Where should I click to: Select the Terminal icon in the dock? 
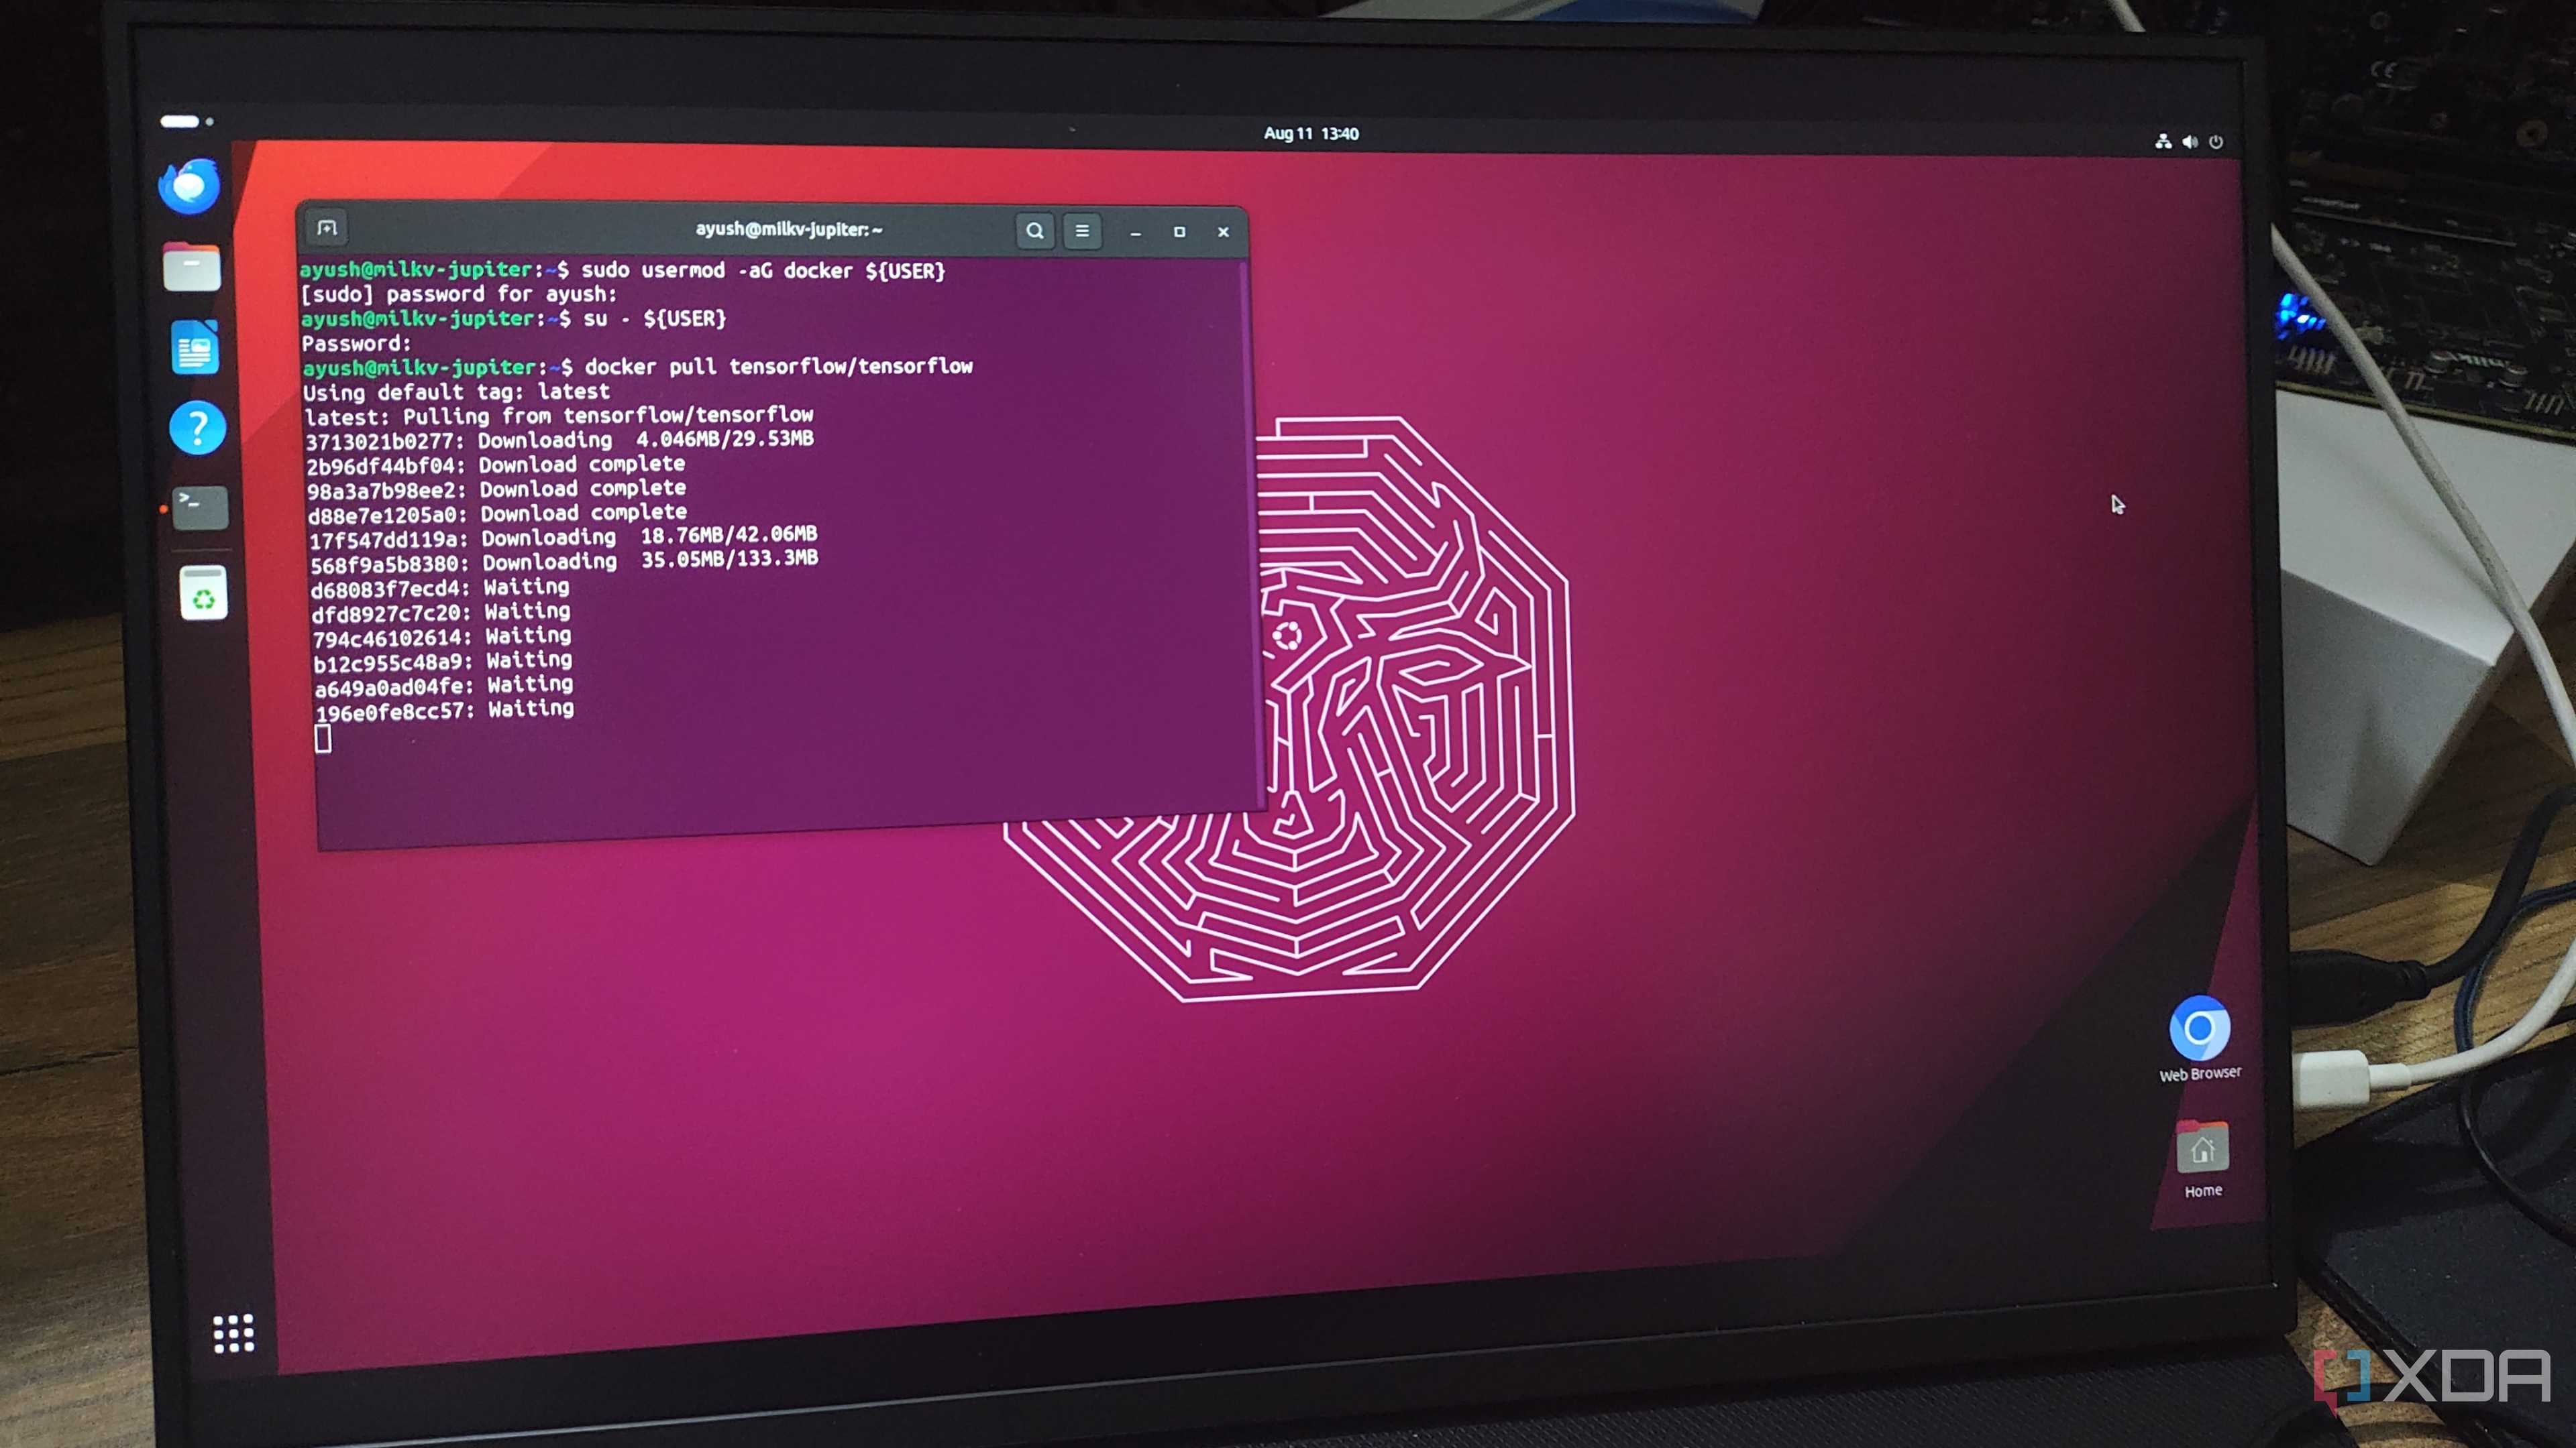(200, 507)
